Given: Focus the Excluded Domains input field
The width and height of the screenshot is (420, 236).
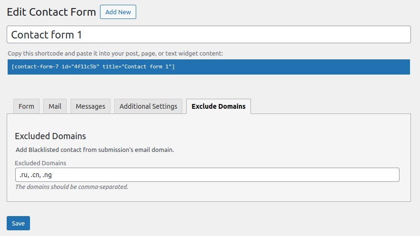Looking at the screenshot, I should 207,175.
